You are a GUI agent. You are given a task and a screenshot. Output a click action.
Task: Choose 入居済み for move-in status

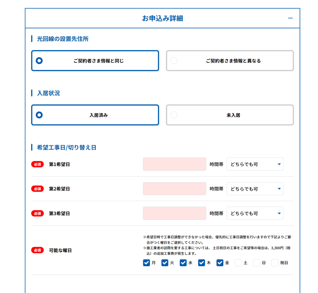click(x=95, y=115)
